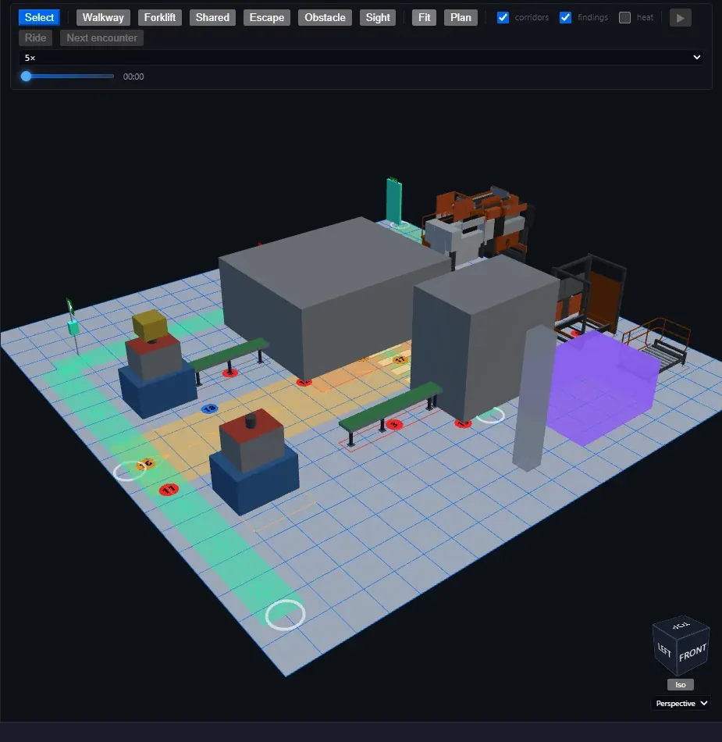Click the FRONT face of view cube
The image size is (722, 742).
pos(692,653)
